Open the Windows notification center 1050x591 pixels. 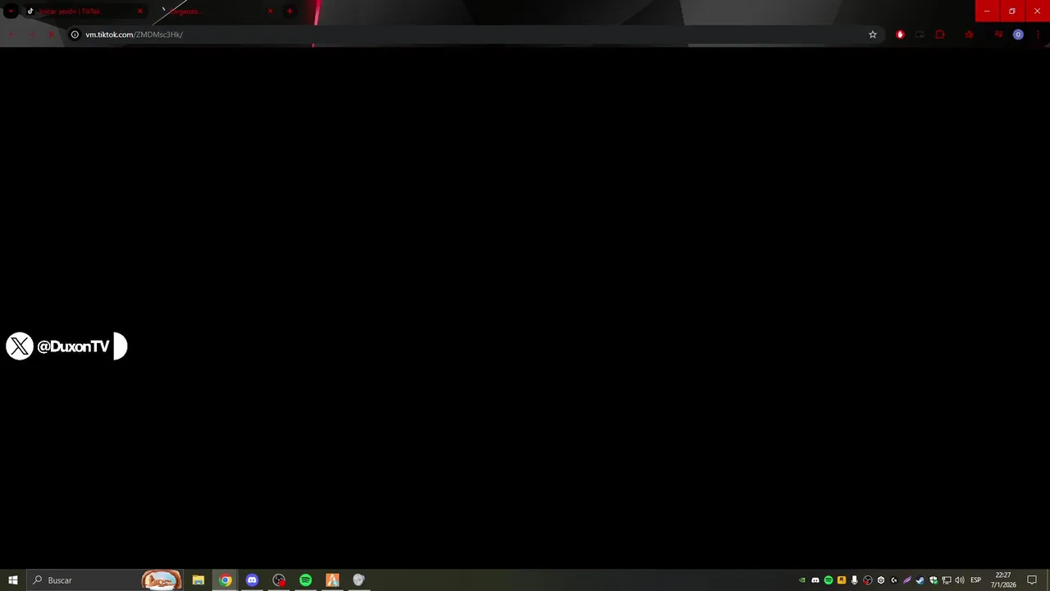tap(1033, 580)
